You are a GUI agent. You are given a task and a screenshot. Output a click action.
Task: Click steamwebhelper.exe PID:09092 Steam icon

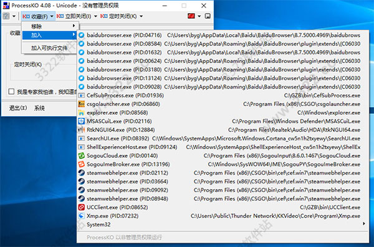tap(82, 190)
